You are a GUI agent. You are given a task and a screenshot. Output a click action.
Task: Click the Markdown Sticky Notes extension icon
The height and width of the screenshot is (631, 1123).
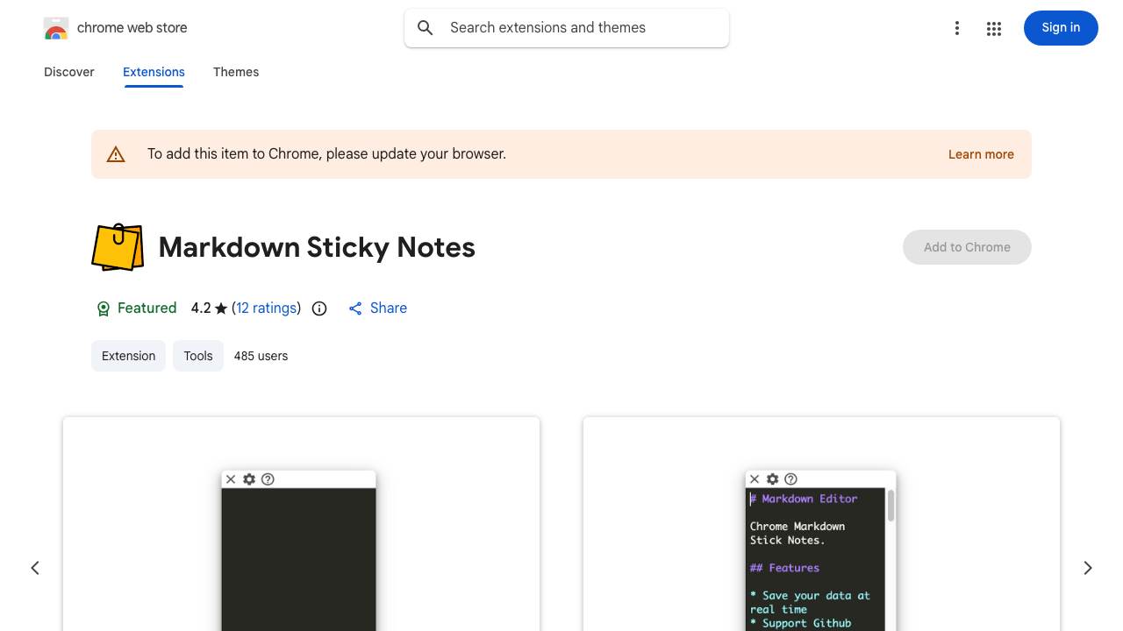click(x=118, y=247)
